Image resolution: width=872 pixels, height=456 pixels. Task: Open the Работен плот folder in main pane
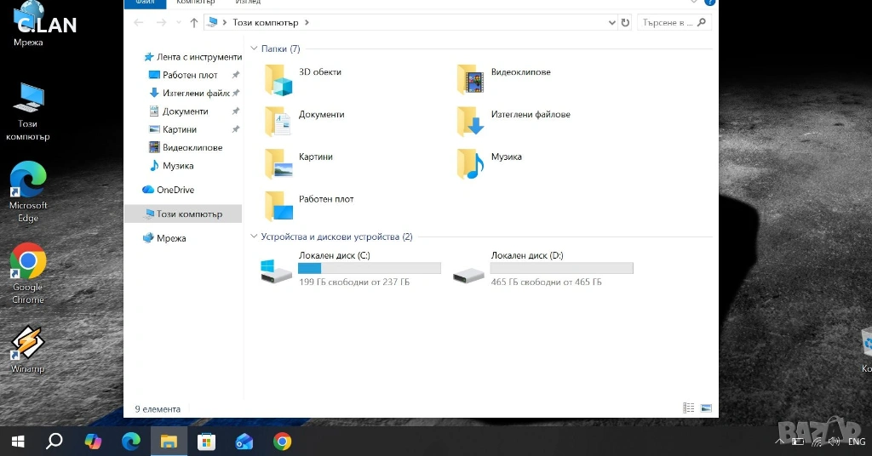point(309,206)
